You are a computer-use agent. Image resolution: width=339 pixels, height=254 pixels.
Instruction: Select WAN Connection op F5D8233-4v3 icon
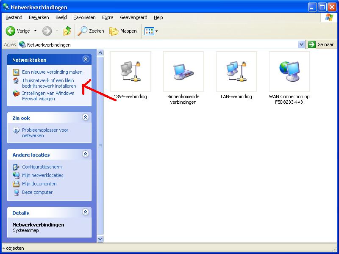click(x=289, y=72)
